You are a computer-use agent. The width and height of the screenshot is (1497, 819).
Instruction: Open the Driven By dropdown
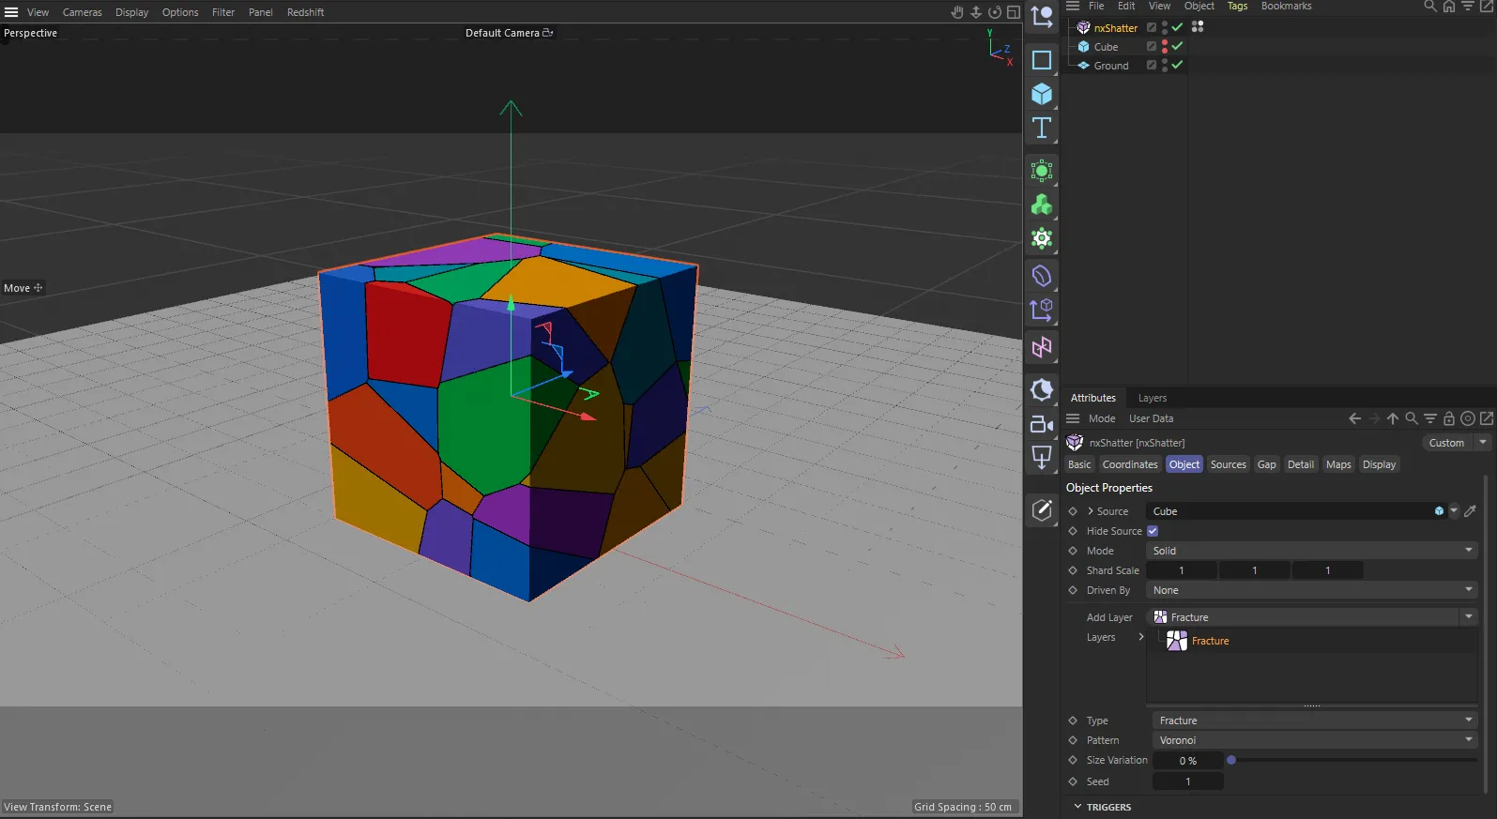[1312, 590]
